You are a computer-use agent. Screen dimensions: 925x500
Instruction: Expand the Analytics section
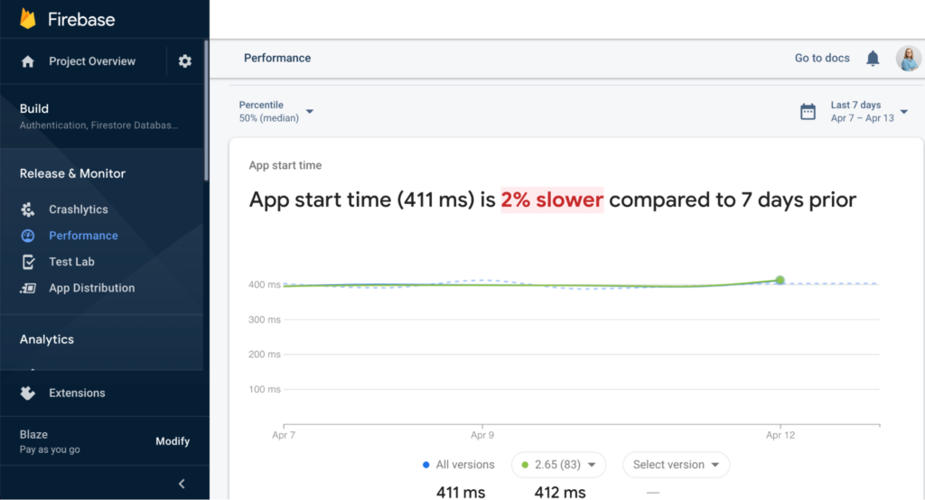point(47,339)
